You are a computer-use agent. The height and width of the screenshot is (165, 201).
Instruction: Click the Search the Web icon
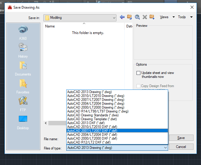point(137,17)
